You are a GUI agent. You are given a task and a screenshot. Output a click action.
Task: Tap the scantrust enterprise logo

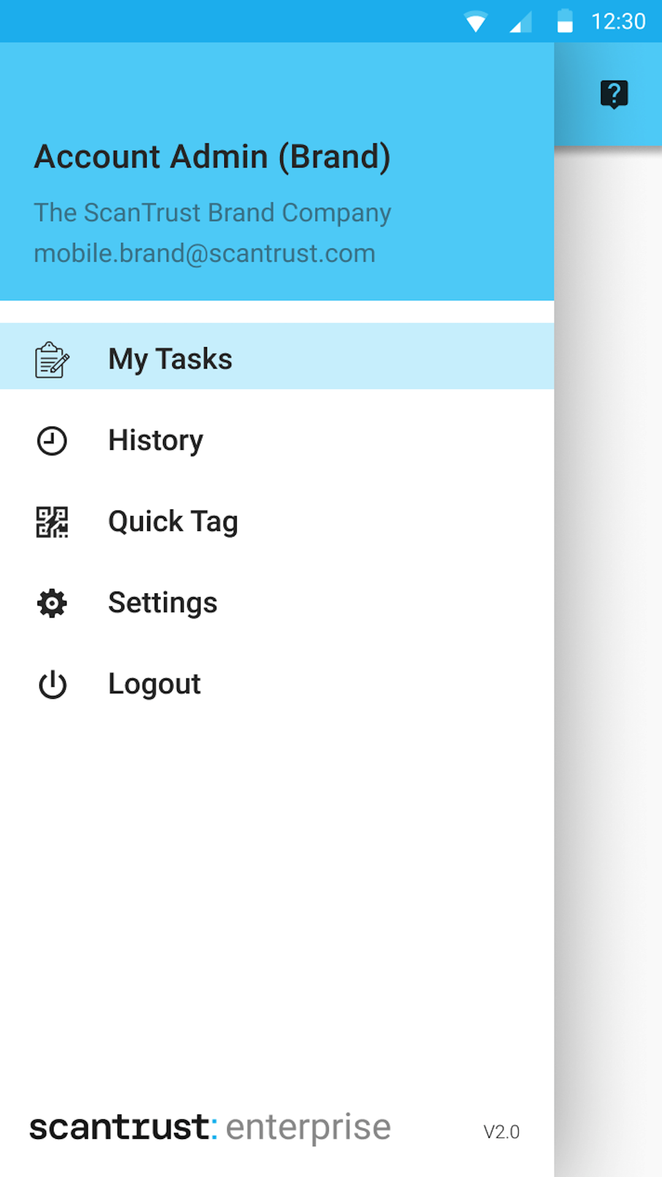210,1127
